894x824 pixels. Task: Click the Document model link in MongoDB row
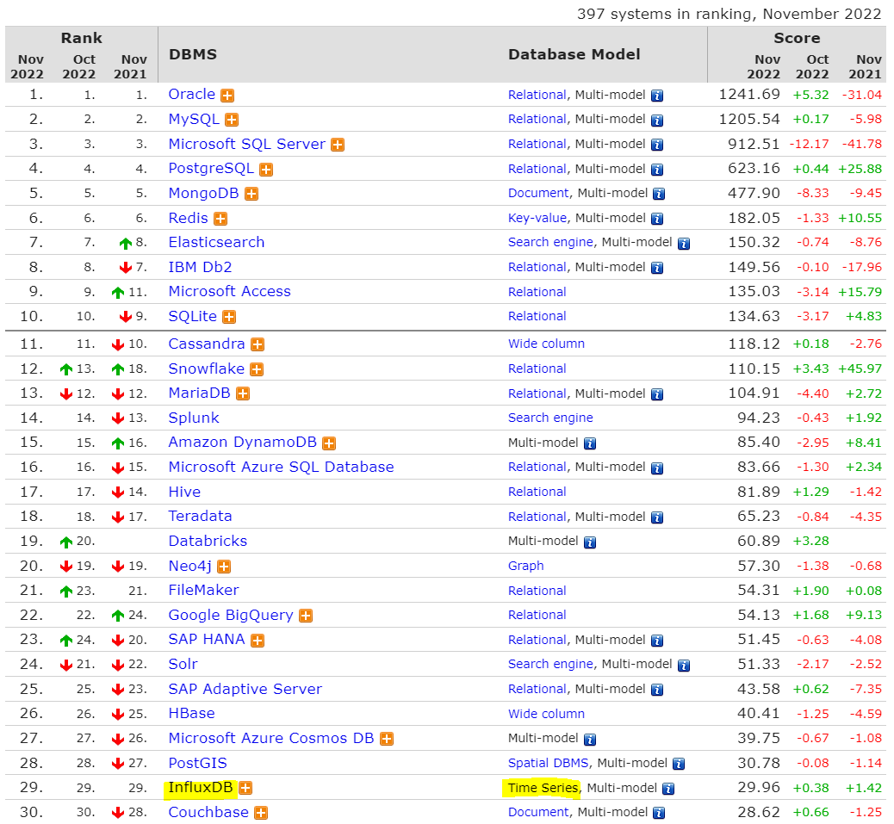coord(538,193)
